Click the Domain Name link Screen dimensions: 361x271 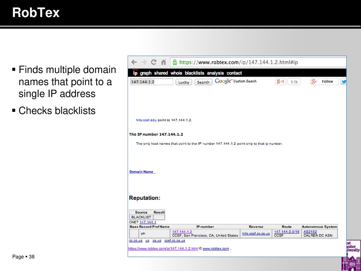(x=142, y=172)
